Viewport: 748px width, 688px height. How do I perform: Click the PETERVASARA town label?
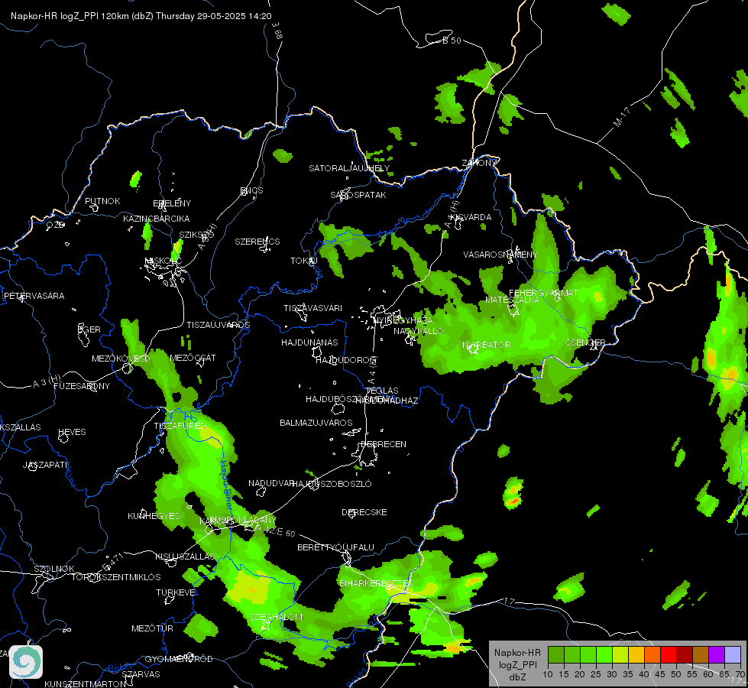34,296
